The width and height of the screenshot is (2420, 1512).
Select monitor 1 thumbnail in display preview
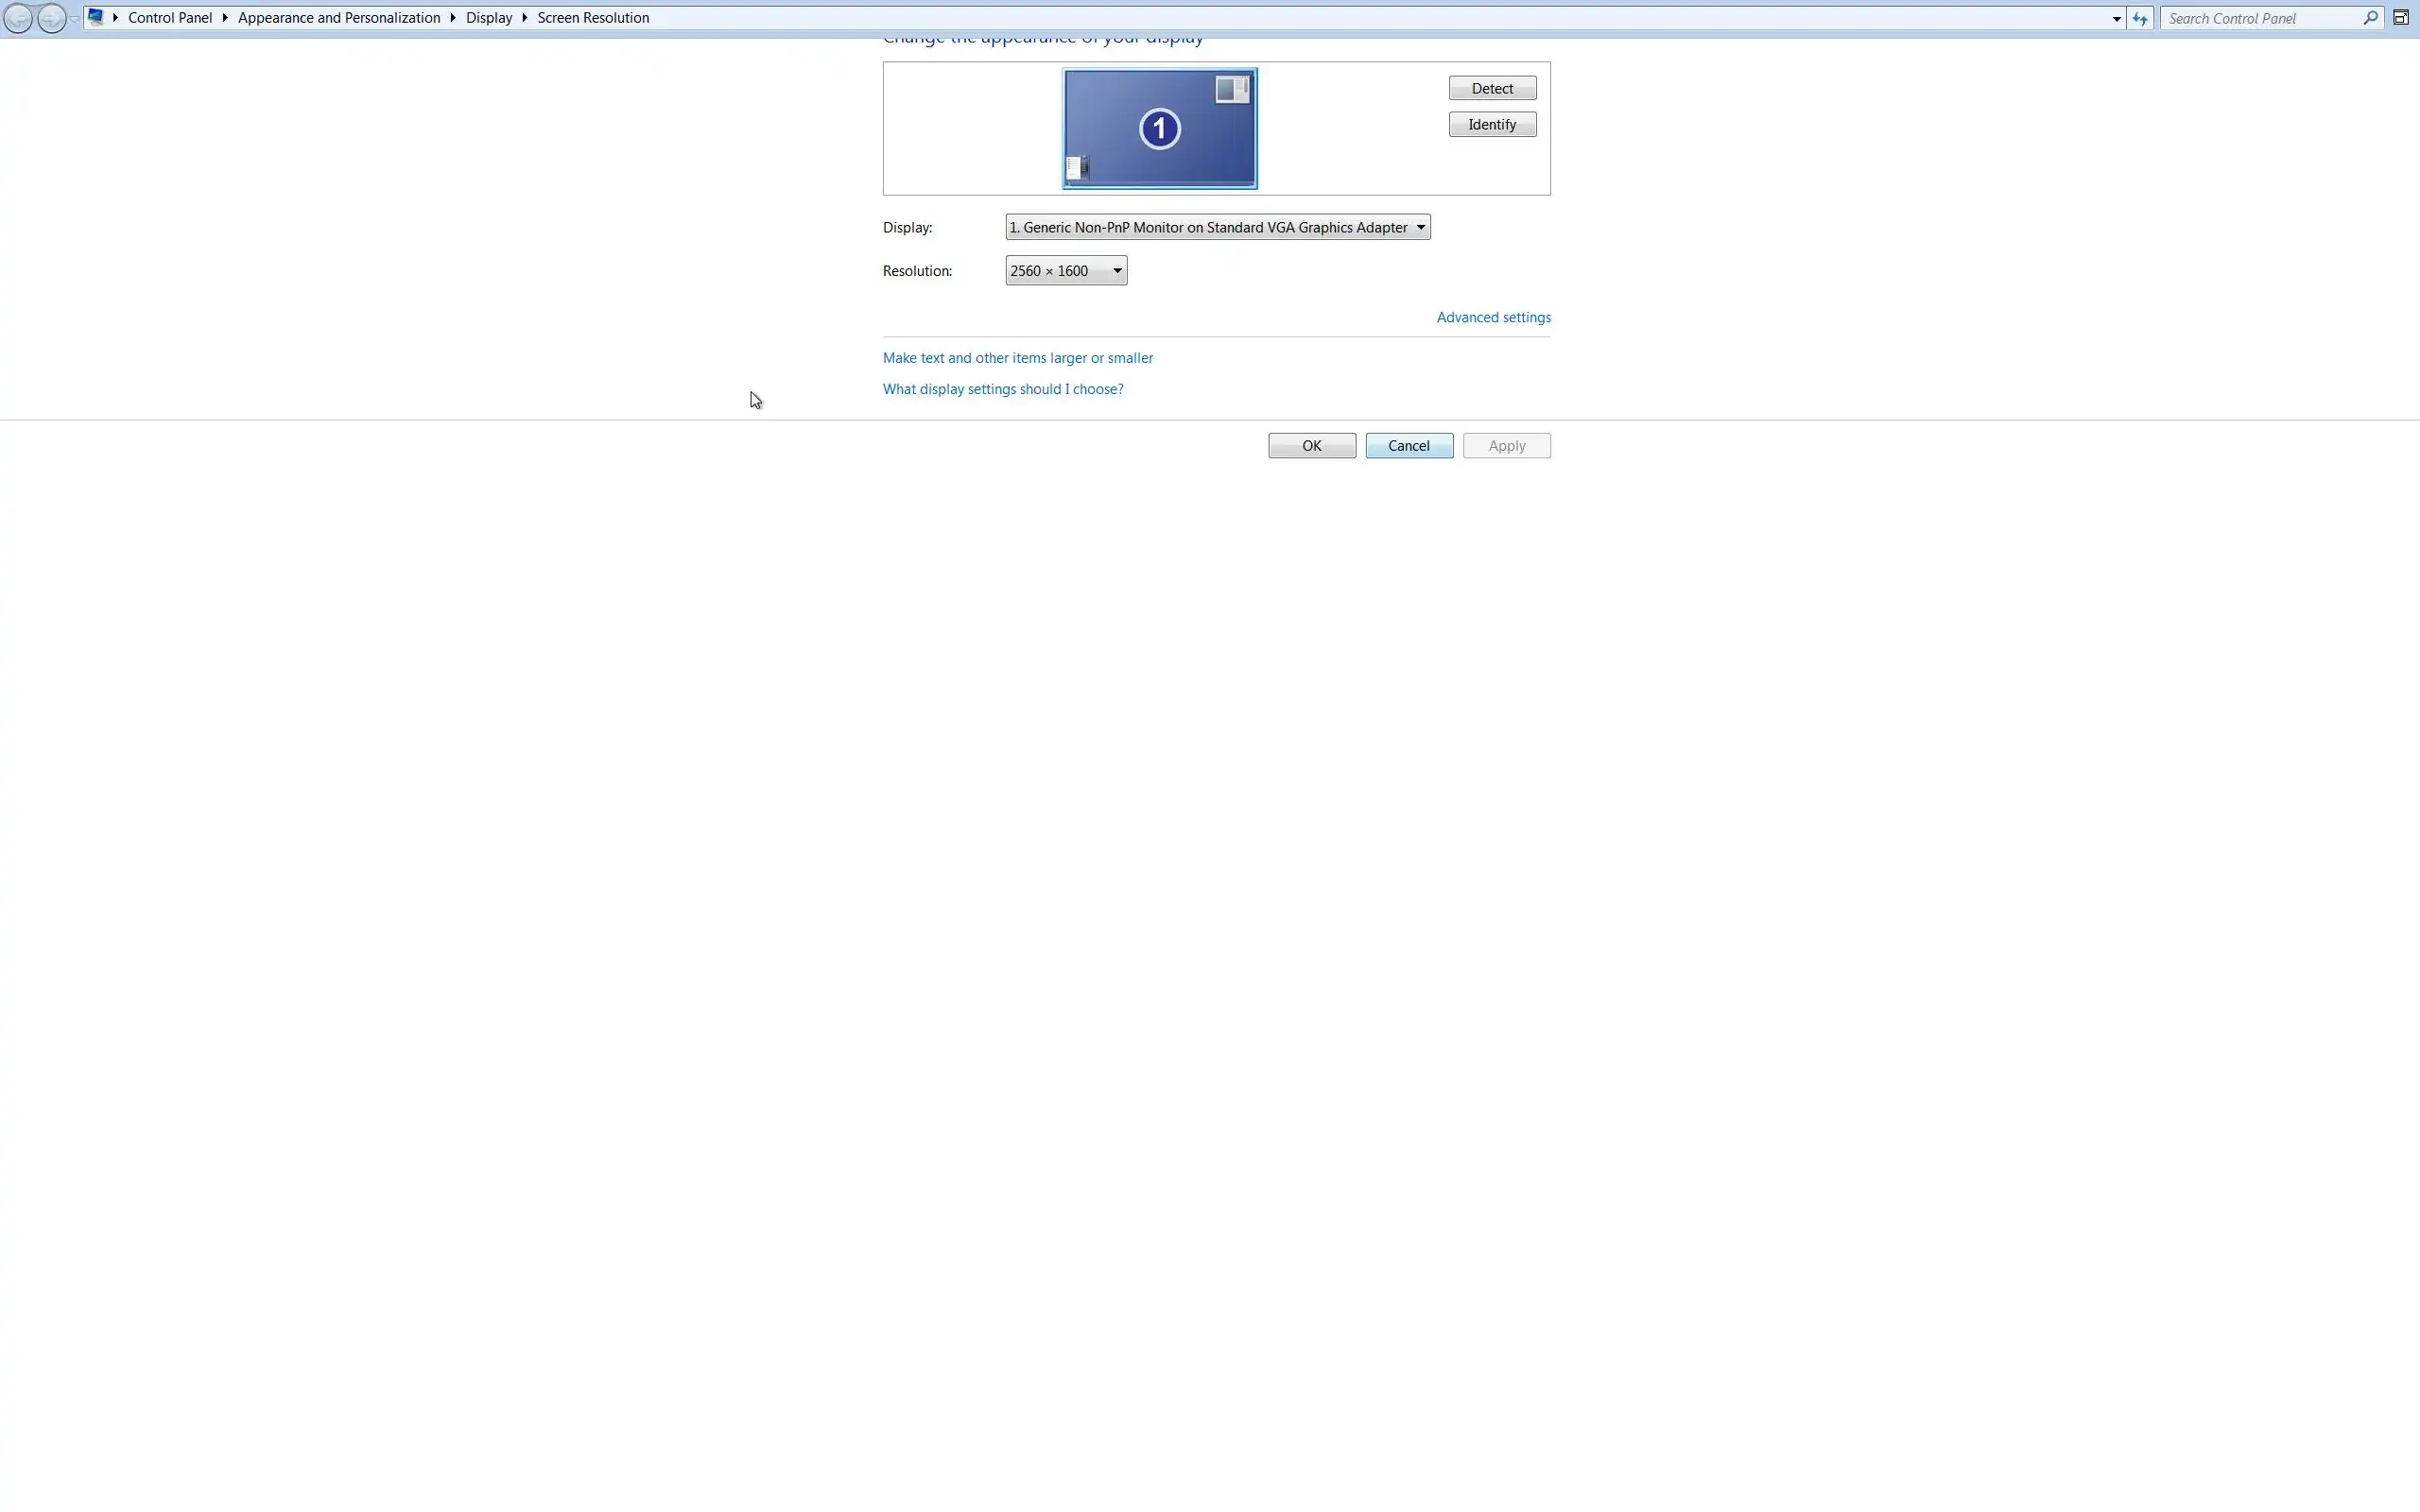(1159, 128)
